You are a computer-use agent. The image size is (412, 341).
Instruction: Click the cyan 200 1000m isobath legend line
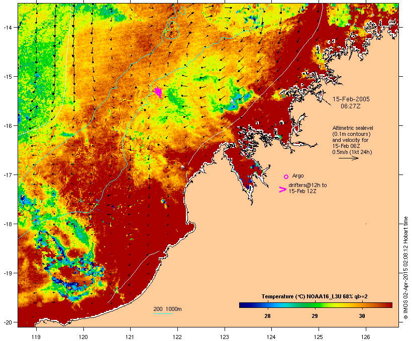click(163, 313)
